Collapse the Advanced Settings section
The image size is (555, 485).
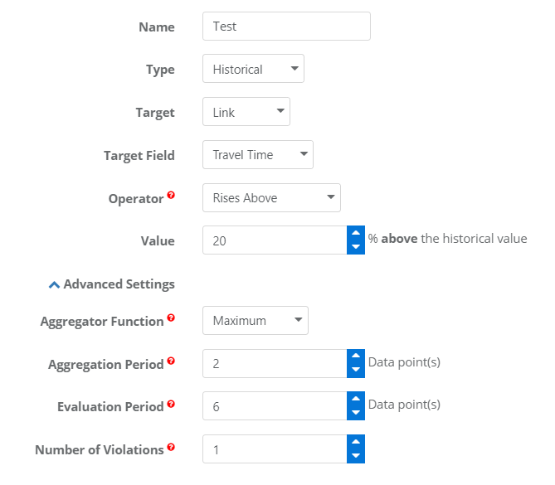(111, 284)
